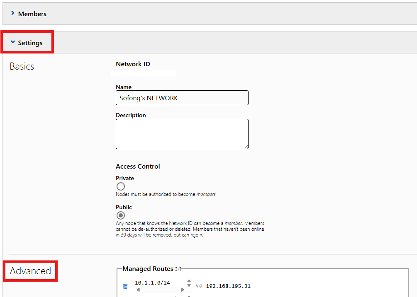Select Private access control radio button

pos(121,186)
